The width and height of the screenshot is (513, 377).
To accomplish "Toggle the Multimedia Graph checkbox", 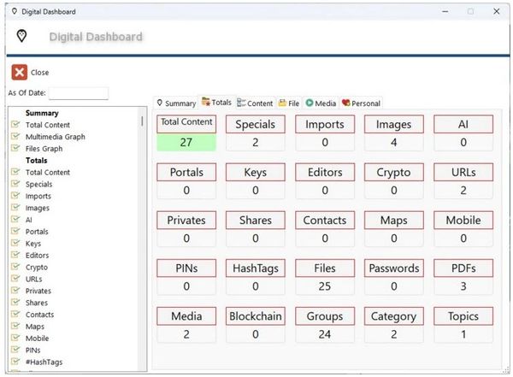I will (x=15, y=137).
